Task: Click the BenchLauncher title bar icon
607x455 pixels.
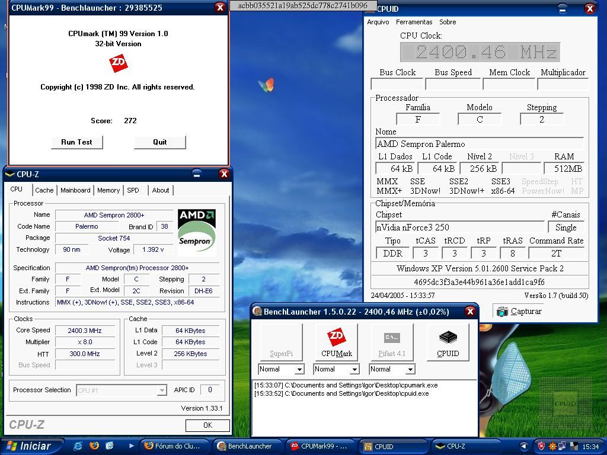Action: pos(257,312)
